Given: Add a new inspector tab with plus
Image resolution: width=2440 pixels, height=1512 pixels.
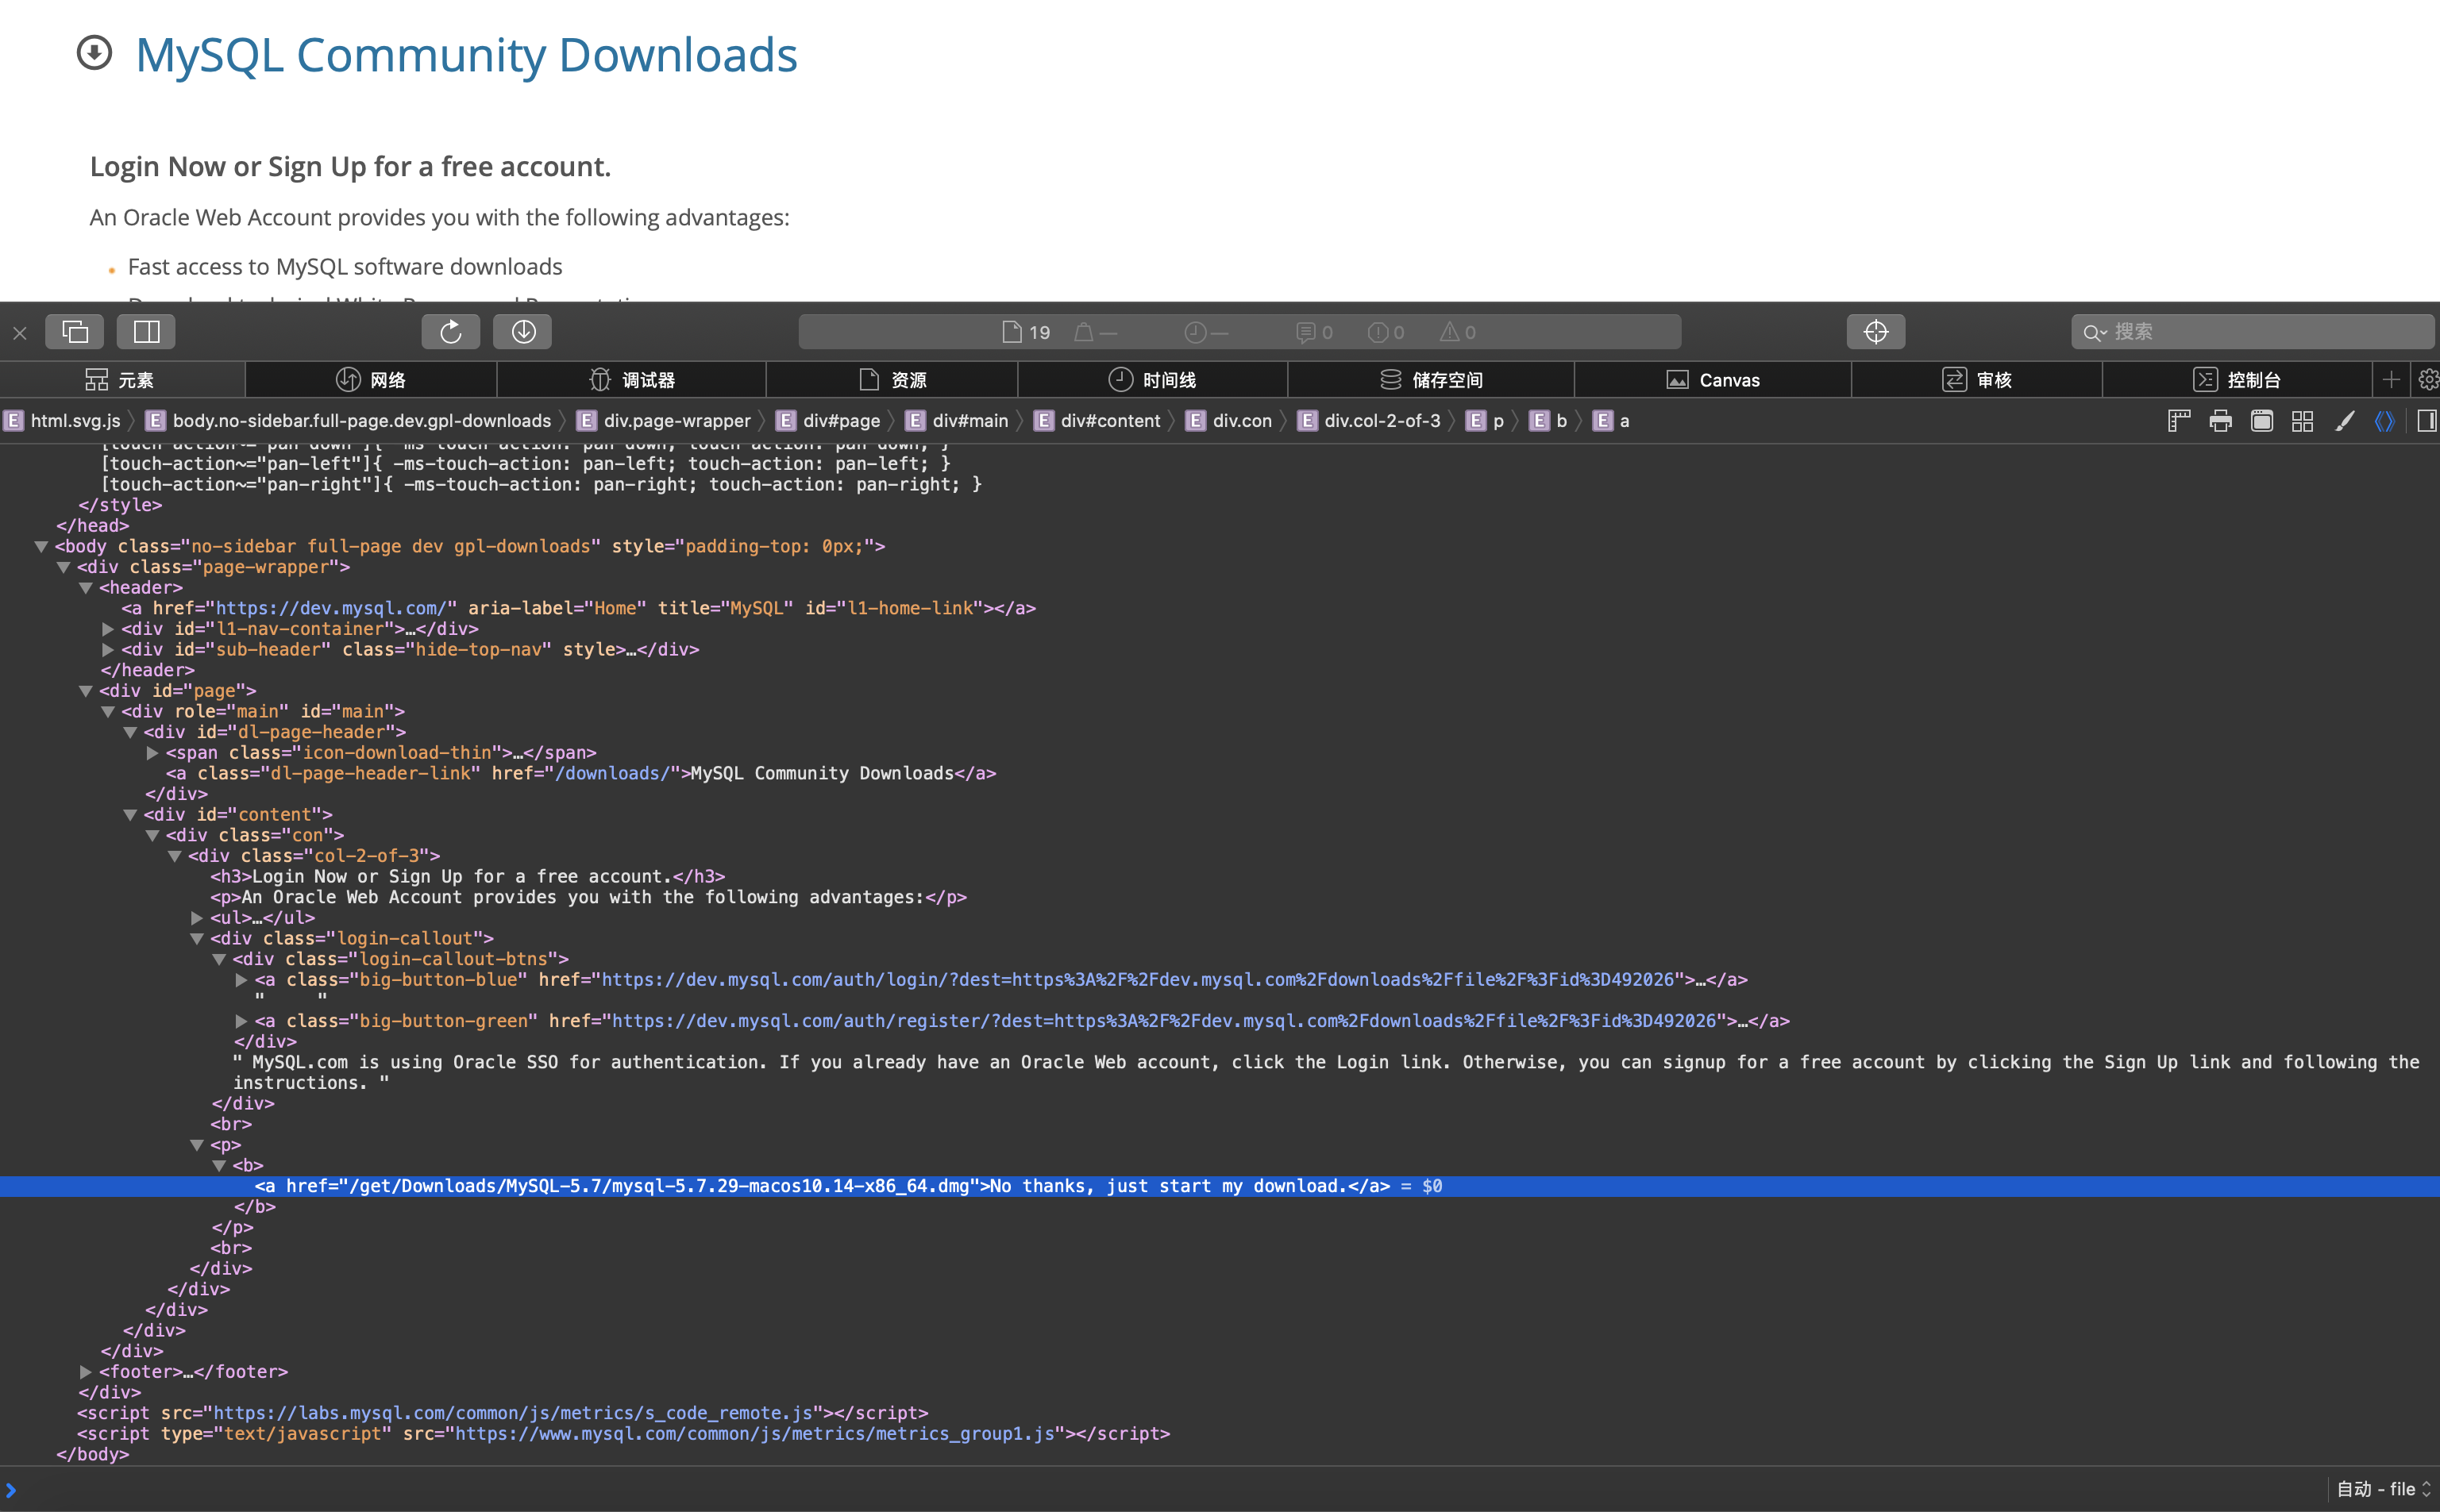Looking at the screenshot, I should (x=2391, y=379).
